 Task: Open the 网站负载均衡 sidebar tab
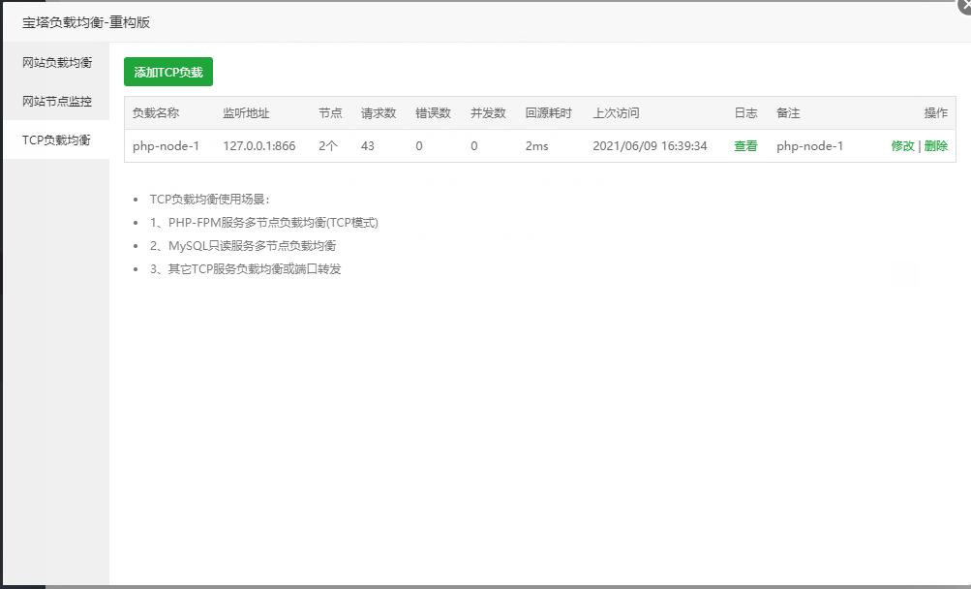point(56,63)
